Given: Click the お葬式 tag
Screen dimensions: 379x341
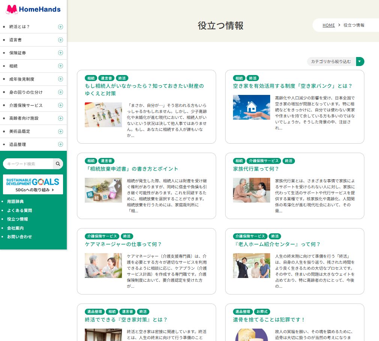Looking at the screenshot, I should [x=262, y=312].
